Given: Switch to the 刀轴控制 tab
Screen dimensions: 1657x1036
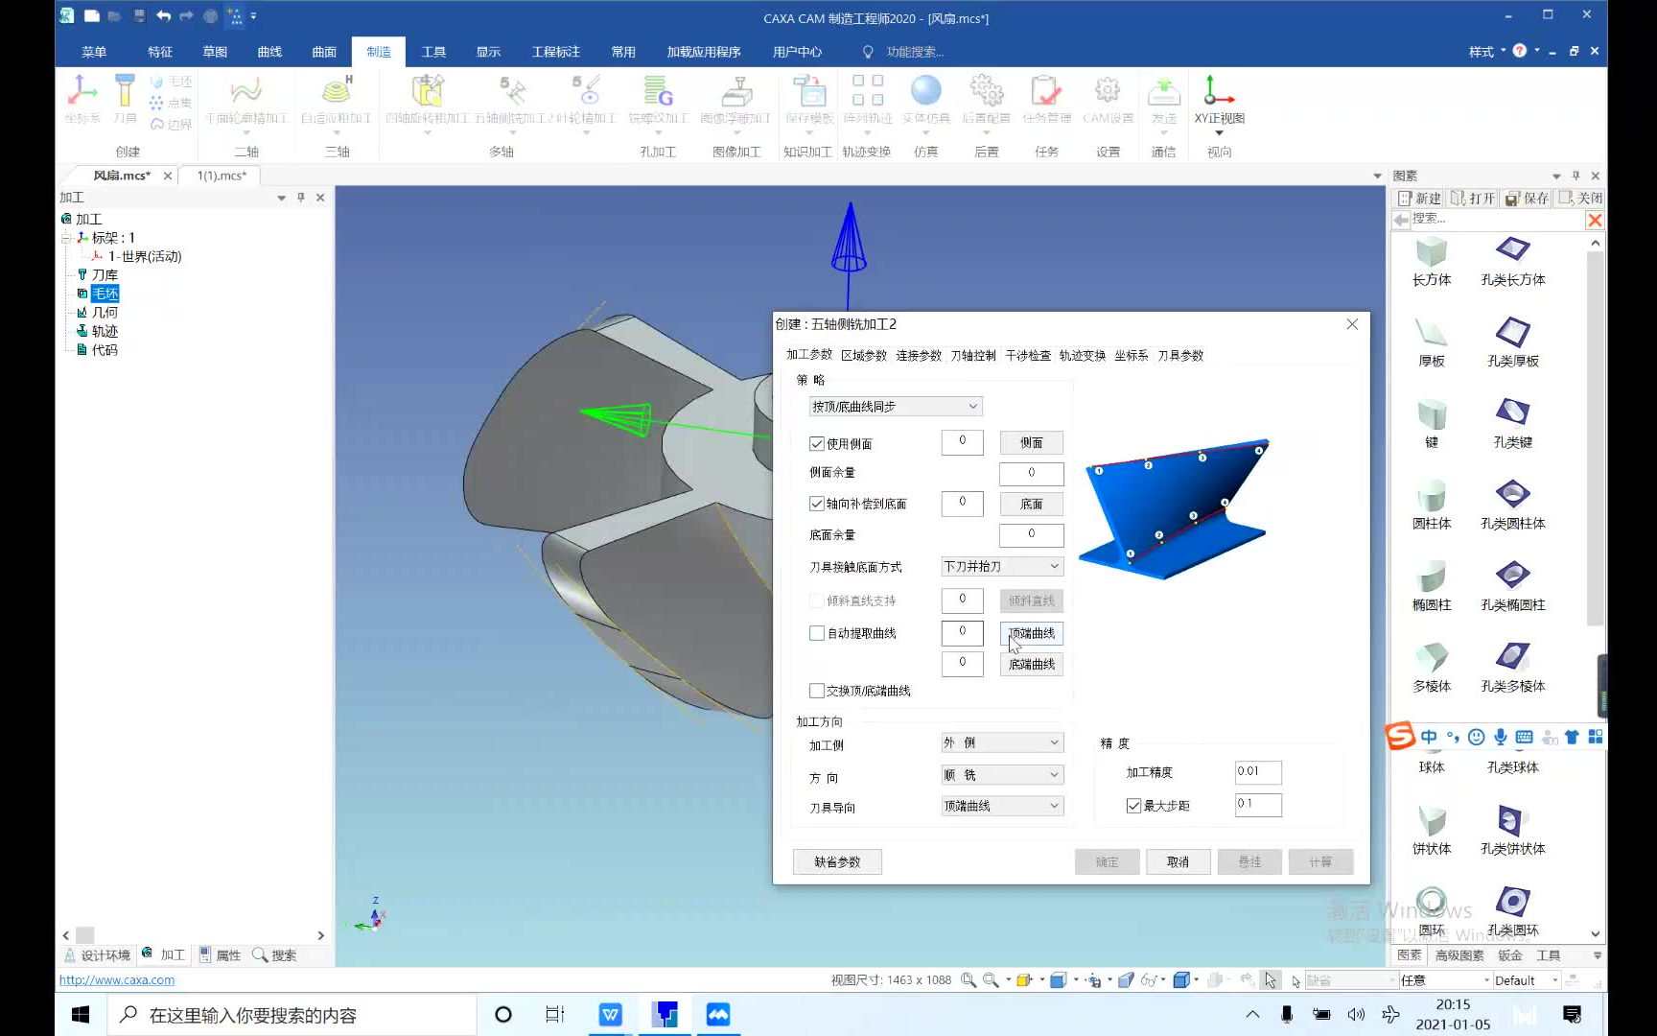Looking at the screenshot, I should 973,356.
